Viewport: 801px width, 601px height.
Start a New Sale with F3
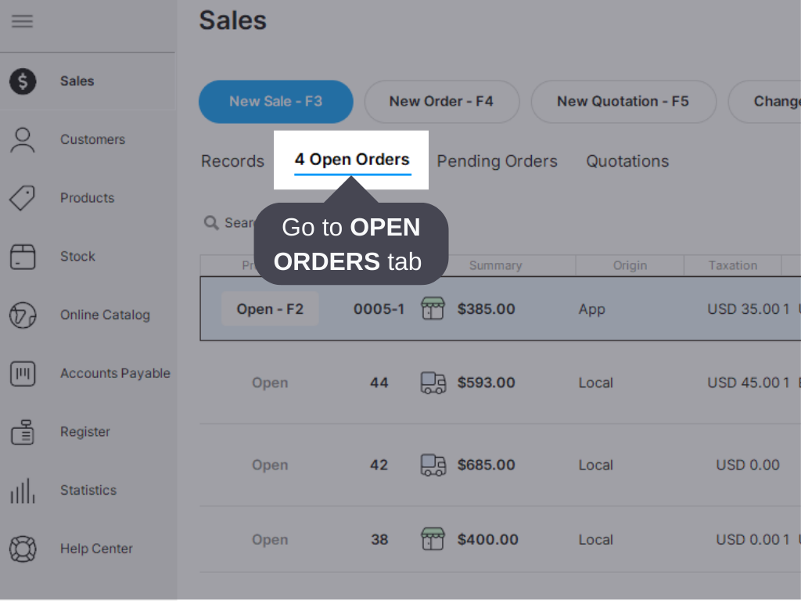[x=275, y=102]
